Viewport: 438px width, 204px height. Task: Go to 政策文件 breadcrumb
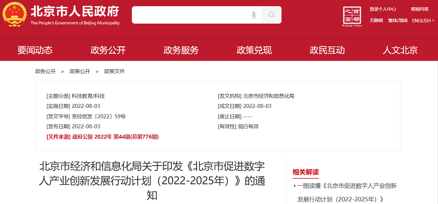pyautogui.click(x=114, y=71)
